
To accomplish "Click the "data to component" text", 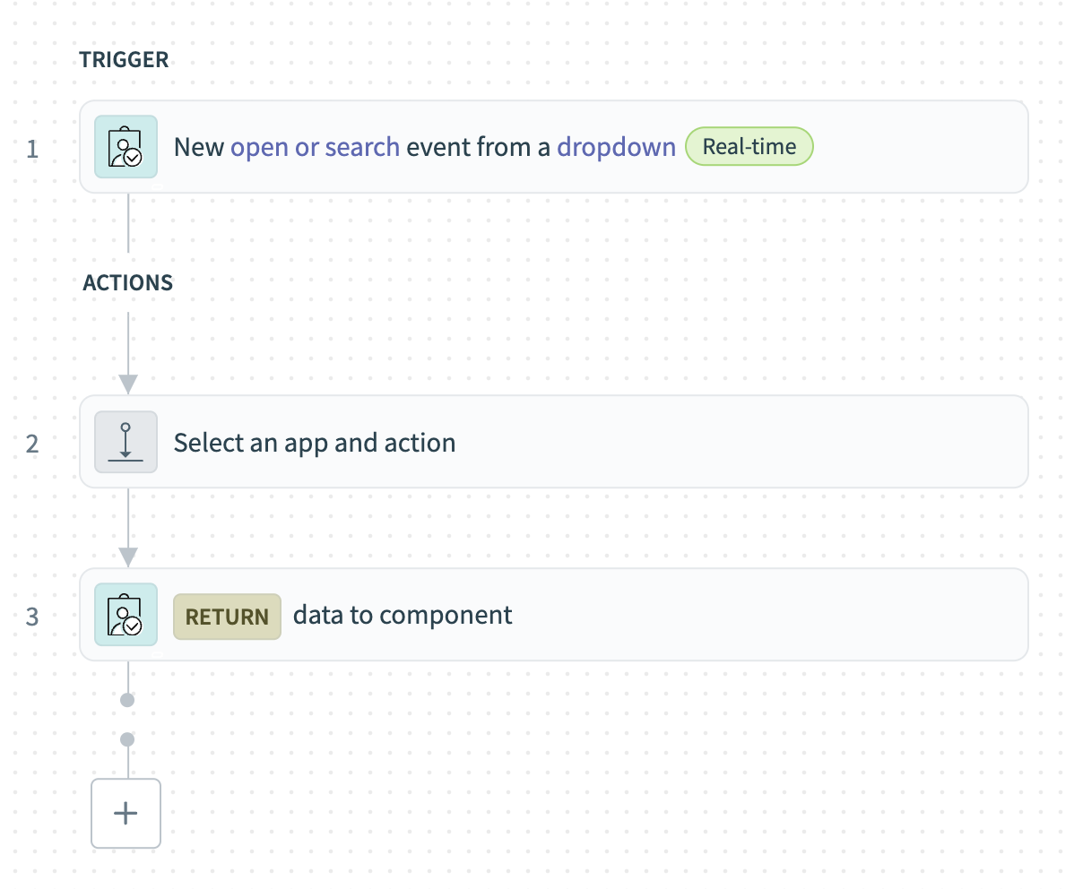I will (x=403, y=616).
